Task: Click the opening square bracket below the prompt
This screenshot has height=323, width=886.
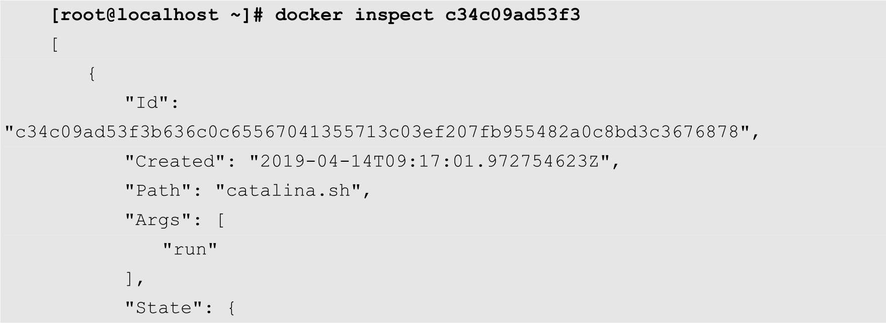Action: click(x=55, y=45)
